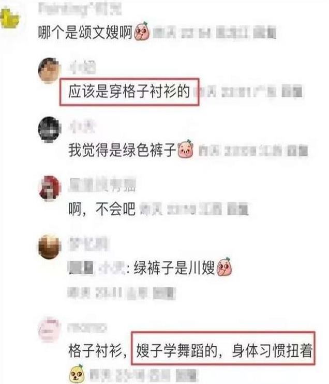Select the reply 绿裤子是川嫂
329x384 pixels.
pyautogui.click(x=174, y=268)
